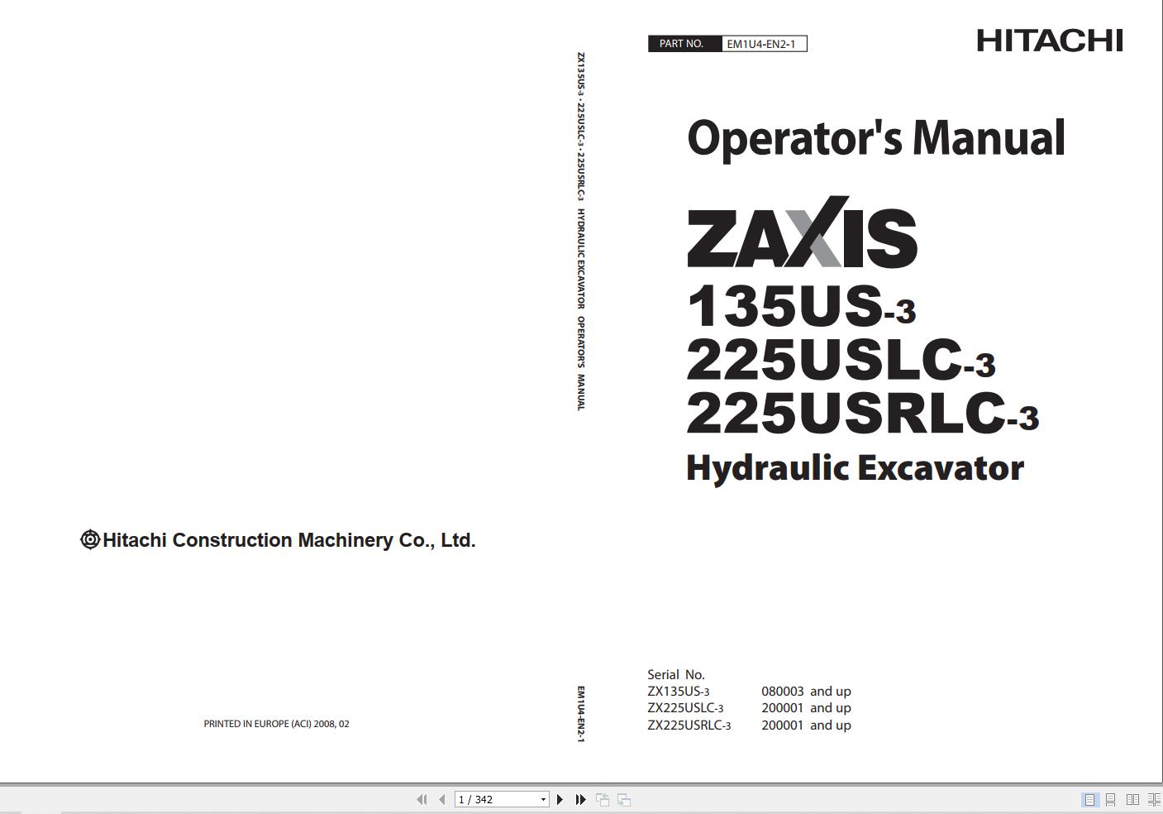Screen dimensions: 1163x814
Task: Click the 135US-3 model text
Action: (x=801, y=305)
